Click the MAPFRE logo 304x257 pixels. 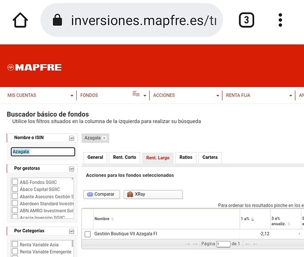[x=34, y=67]
